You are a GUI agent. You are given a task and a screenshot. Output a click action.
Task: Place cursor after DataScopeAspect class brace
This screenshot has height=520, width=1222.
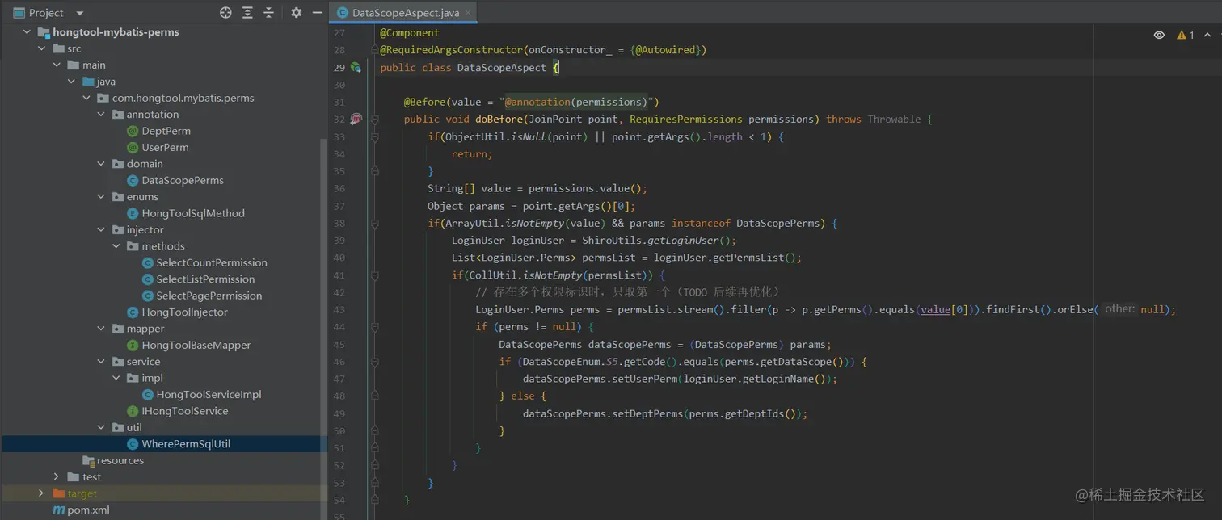(559, 68)
